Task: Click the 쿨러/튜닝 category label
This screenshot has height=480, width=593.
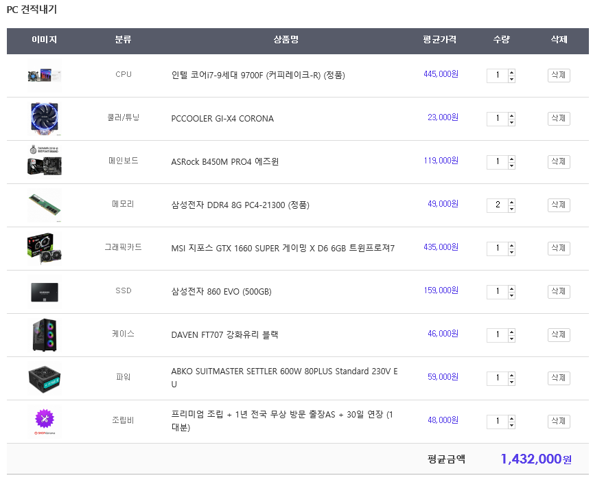Action: click(124, 117)
